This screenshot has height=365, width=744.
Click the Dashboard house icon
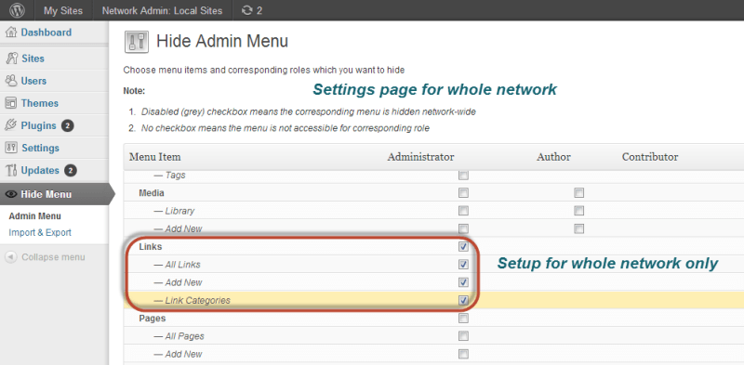11,33
